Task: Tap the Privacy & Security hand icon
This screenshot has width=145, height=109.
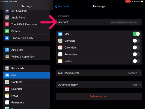Action: [x=7, y=38]
